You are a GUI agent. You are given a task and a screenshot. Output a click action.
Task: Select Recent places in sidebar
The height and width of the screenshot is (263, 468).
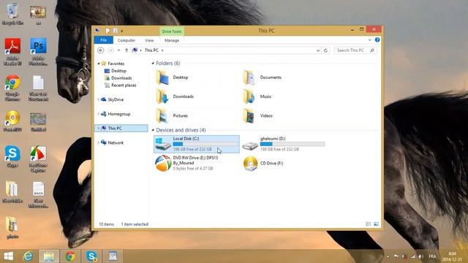pyautogui.click(x=124, y=85)
